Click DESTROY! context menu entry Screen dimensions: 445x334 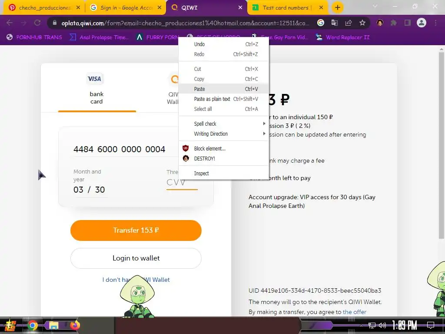click(224, 158)
